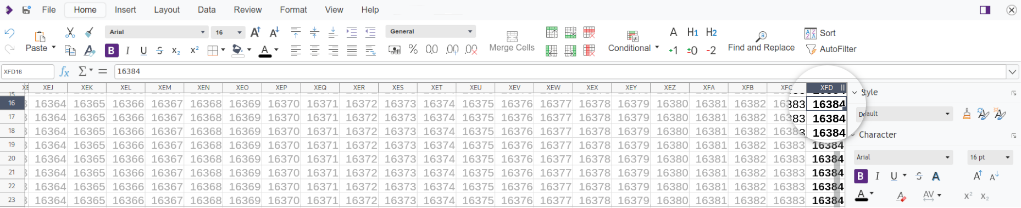1021x208 pixels.
Task: Delete a decimal place
Action: (x=471, y=50)
